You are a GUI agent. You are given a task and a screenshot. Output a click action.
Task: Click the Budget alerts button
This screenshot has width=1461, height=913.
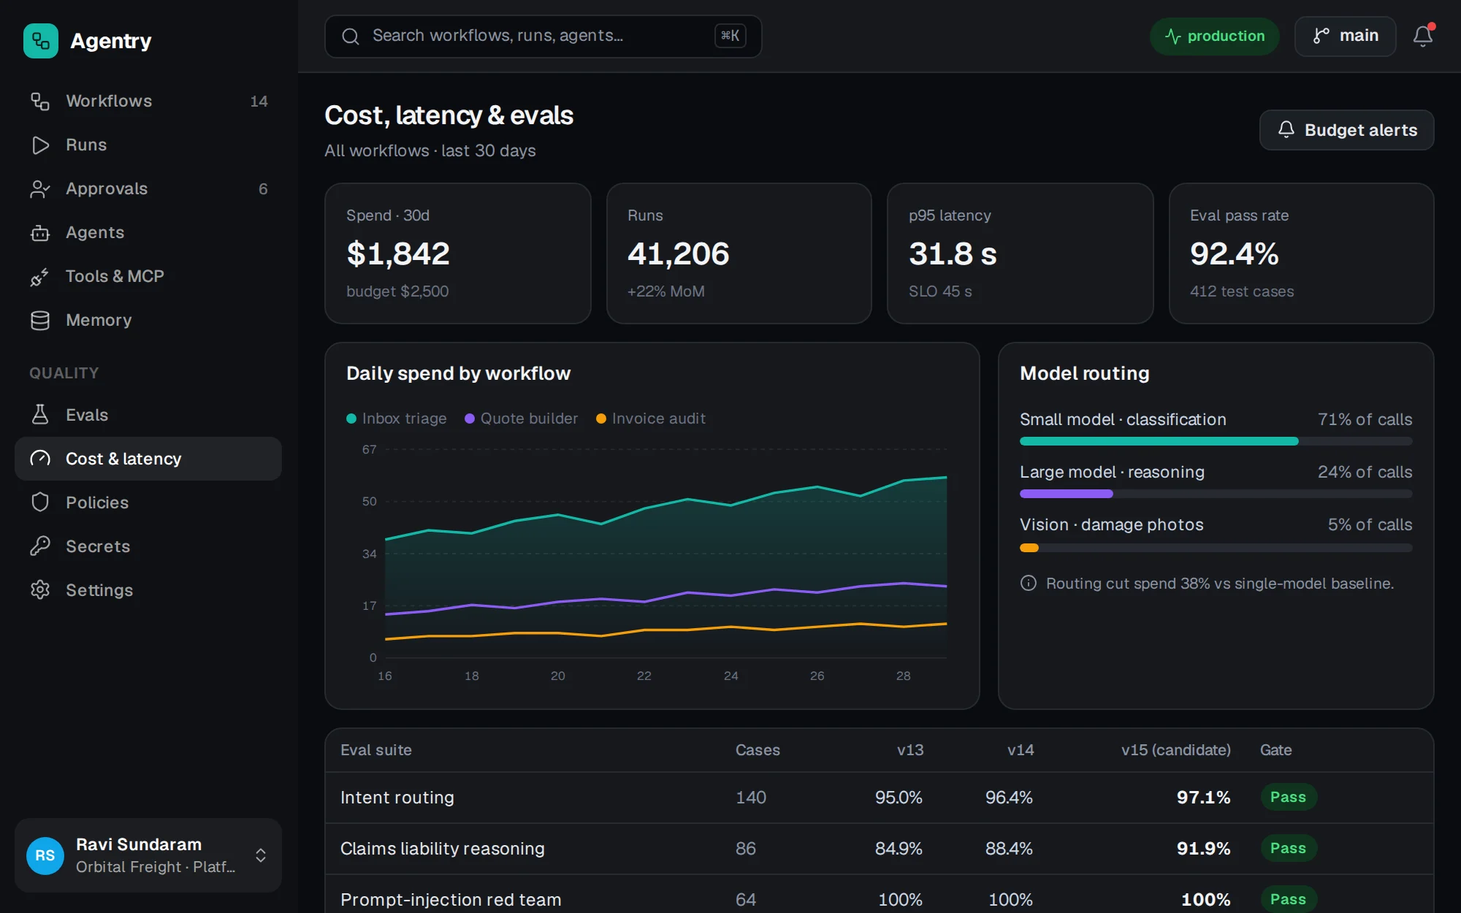click(x=1346, y=130)
